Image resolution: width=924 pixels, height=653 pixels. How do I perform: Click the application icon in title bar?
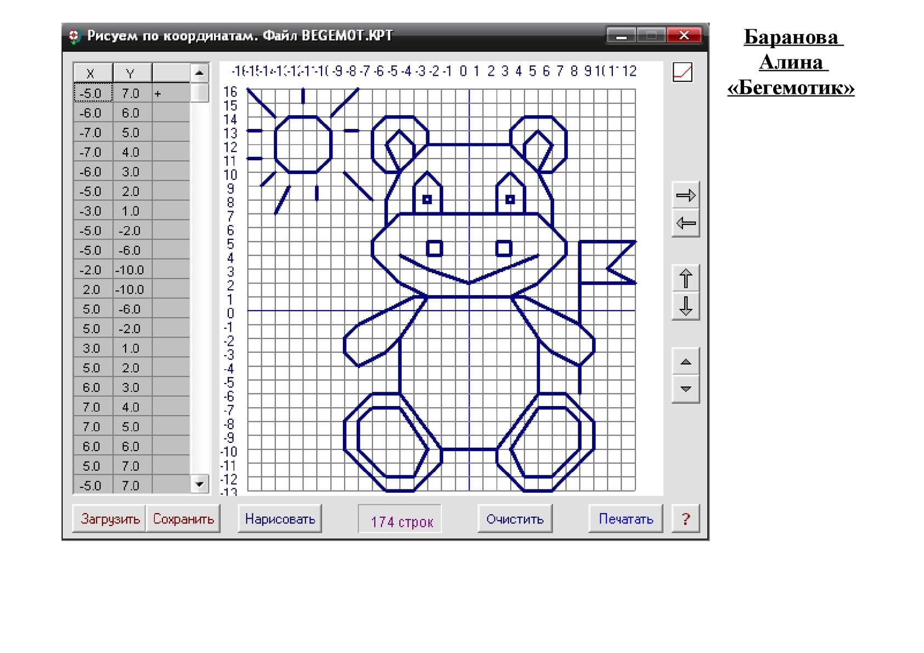click(x=74, y=37)
